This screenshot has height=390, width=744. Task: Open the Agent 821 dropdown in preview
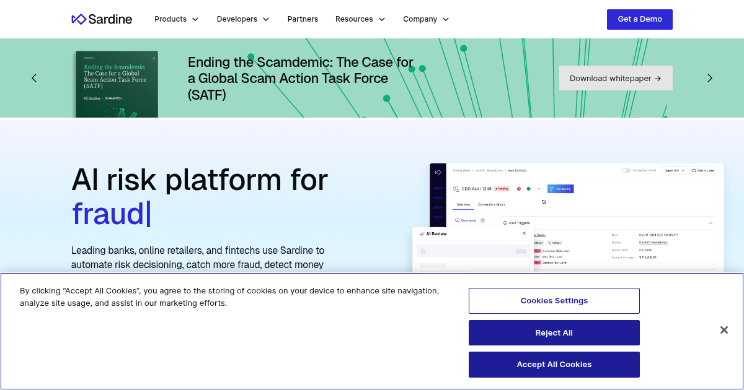pos(675,170)
